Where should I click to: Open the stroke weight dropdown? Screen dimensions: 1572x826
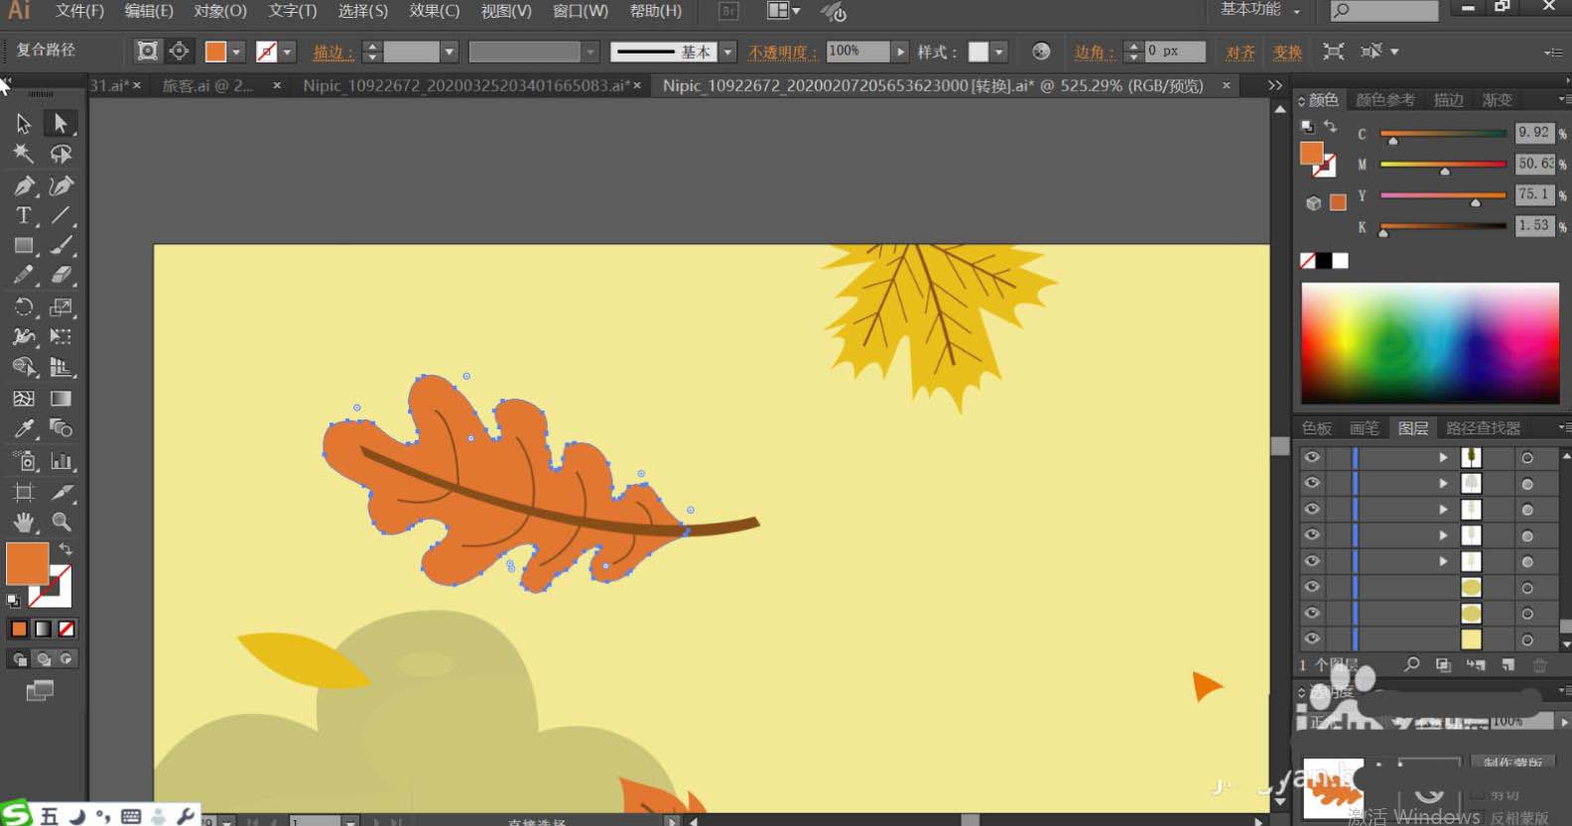[450, 52]
